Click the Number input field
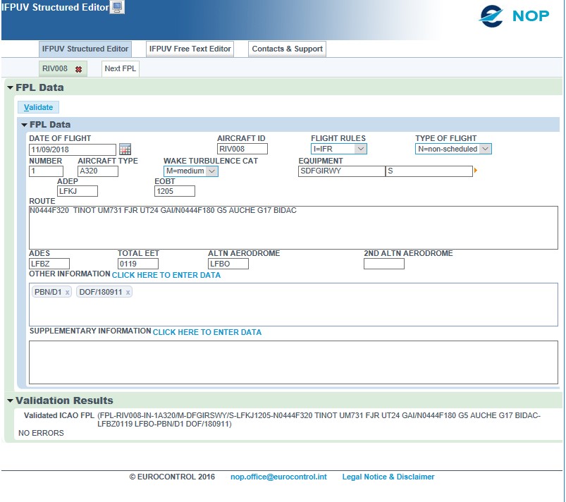This screenshot has width=566, height=502. (47, 171)
